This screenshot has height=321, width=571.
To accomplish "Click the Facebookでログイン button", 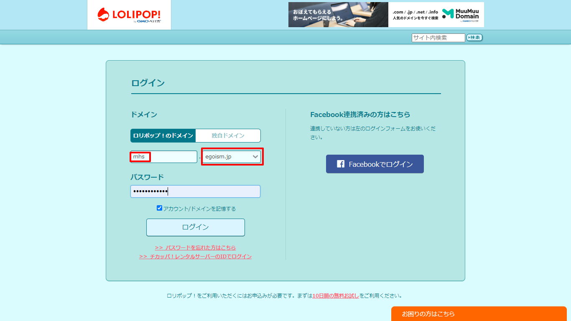I will point(375,164).
